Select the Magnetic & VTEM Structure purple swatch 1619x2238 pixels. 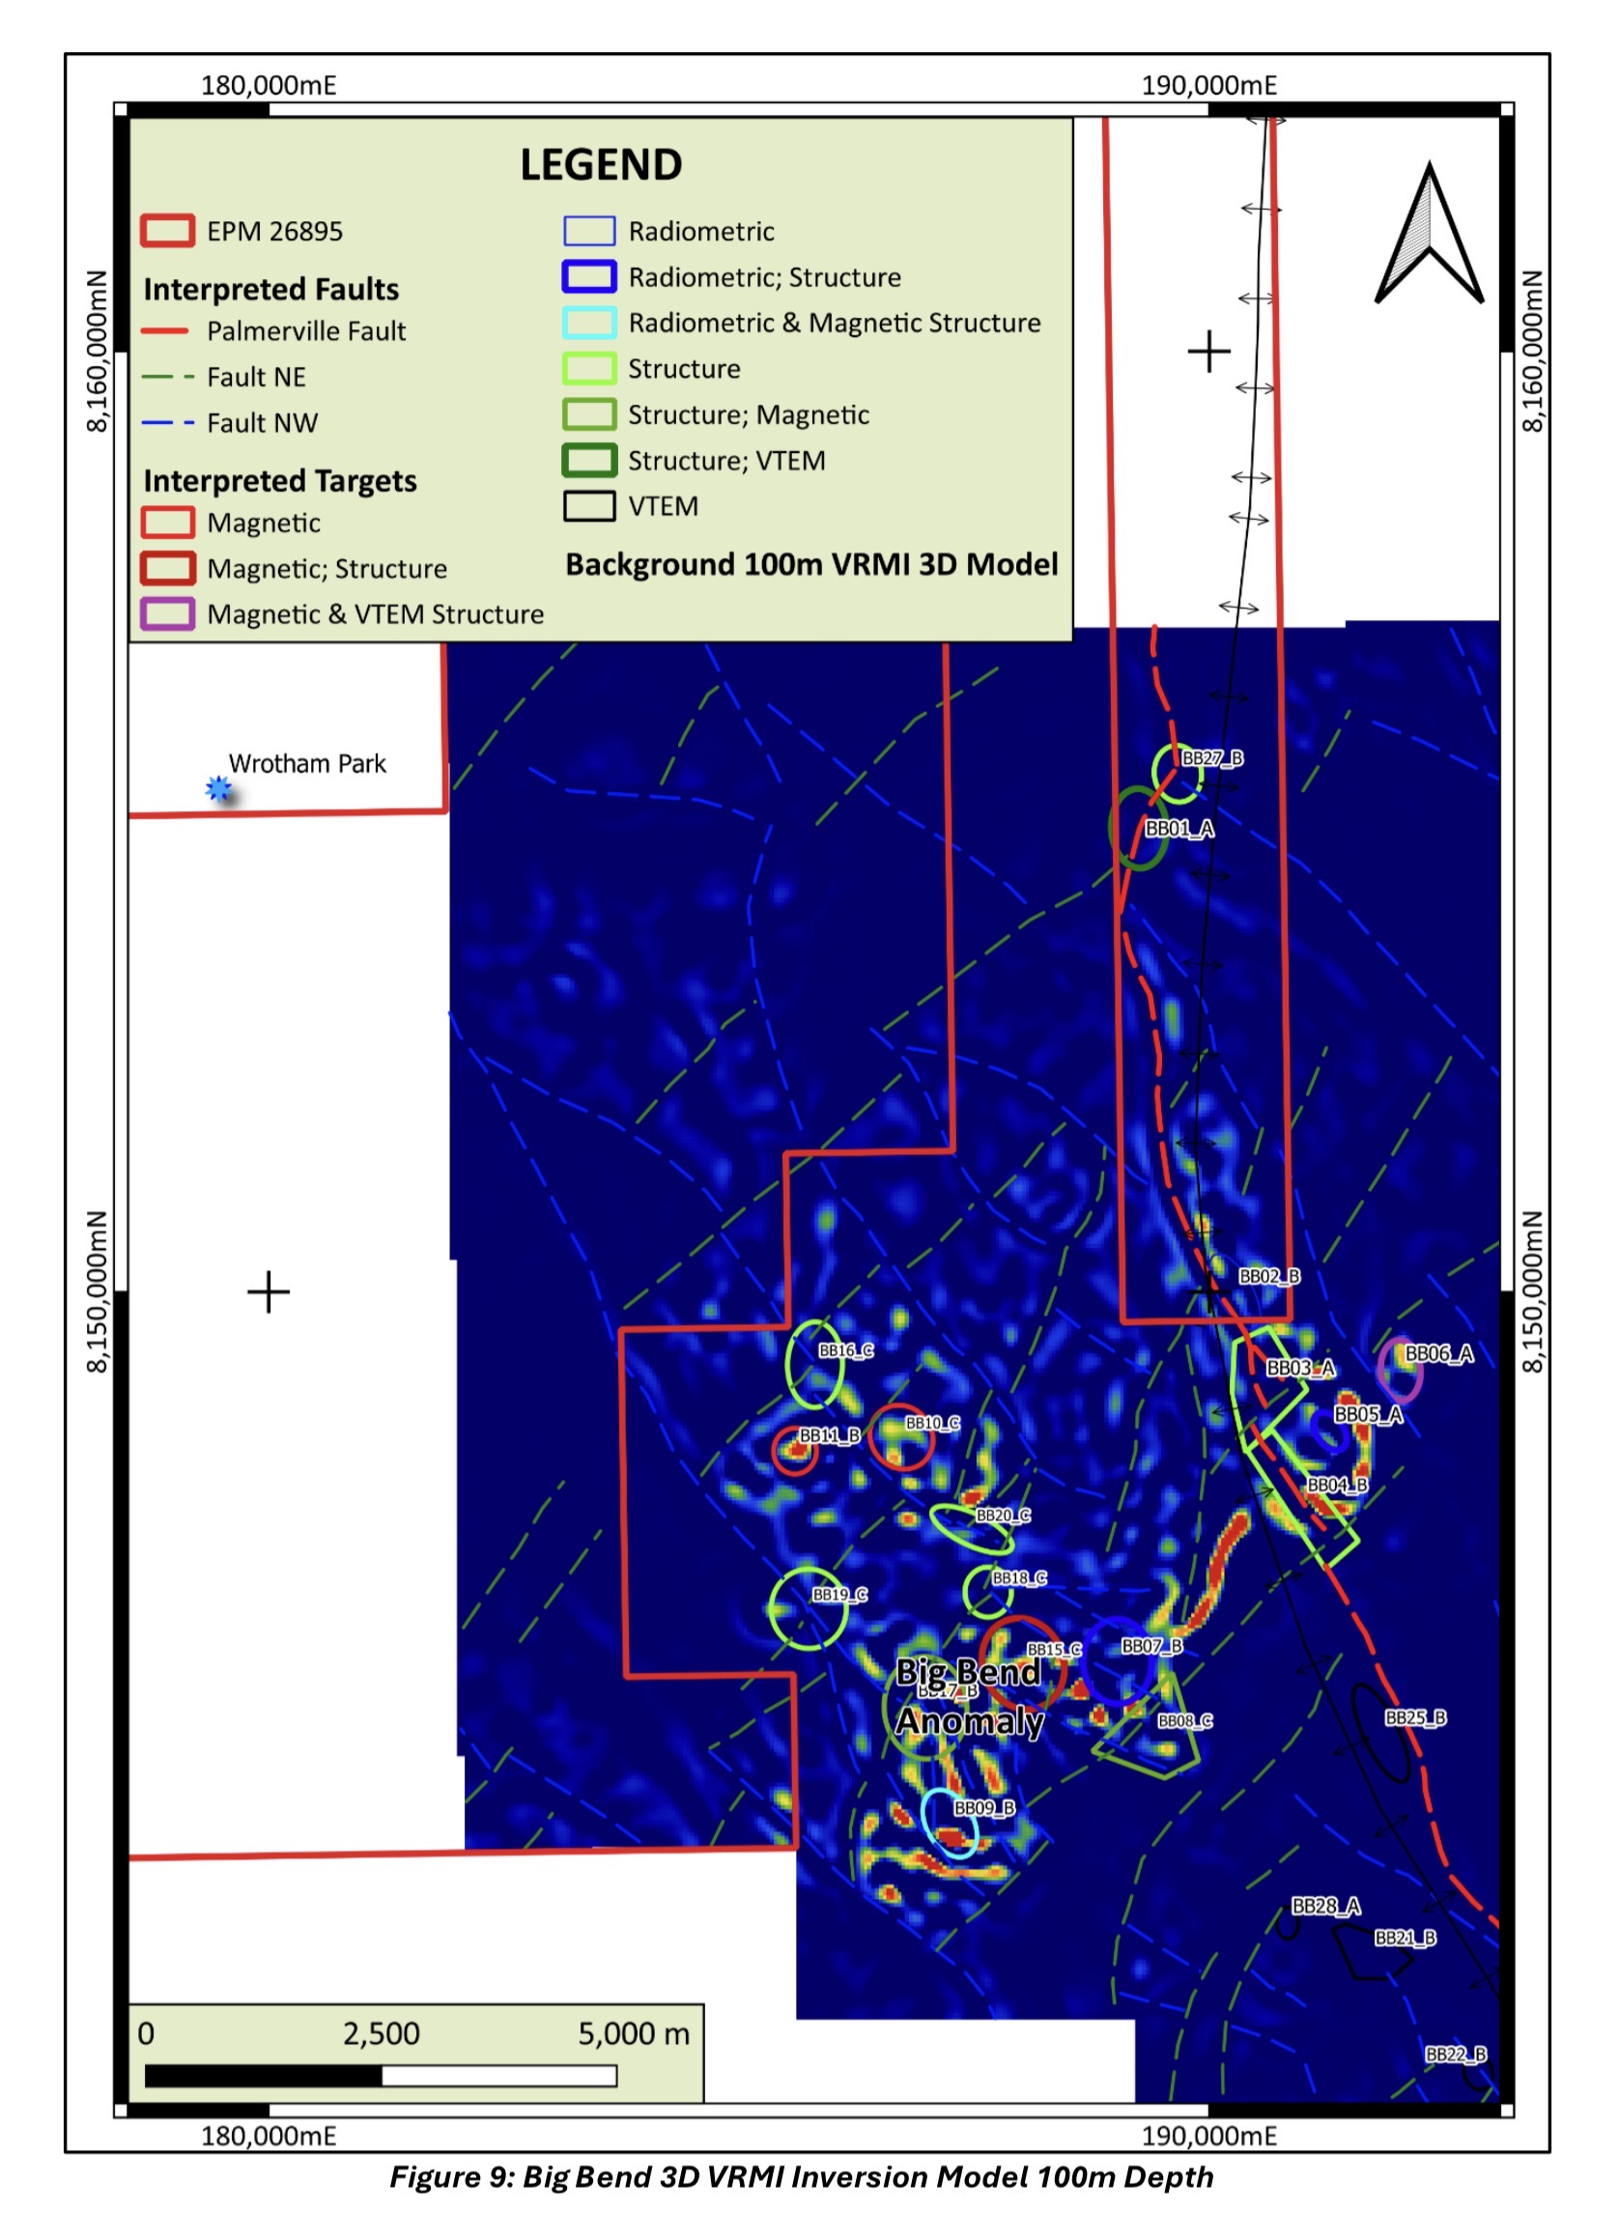pos(167,613)
